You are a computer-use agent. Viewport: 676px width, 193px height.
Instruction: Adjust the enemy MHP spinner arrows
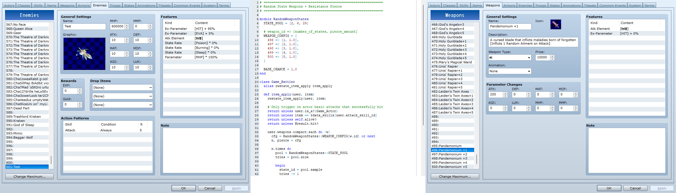coord(127,26)
